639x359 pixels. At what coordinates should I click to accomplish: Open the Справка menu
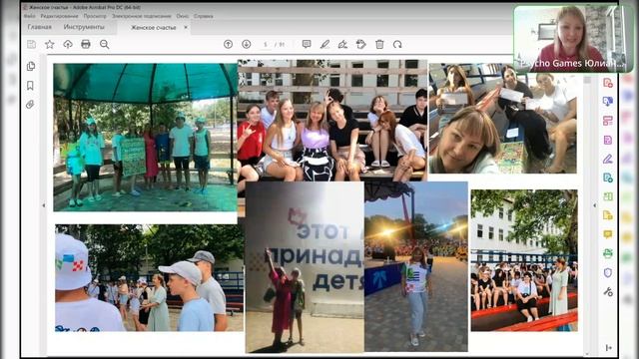click(x=203, y=16)
